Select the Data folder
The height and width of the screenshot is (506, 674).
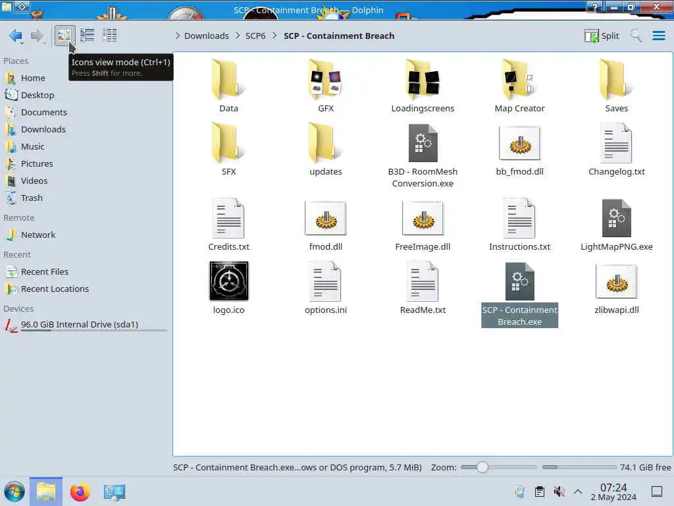pos(228,86)
